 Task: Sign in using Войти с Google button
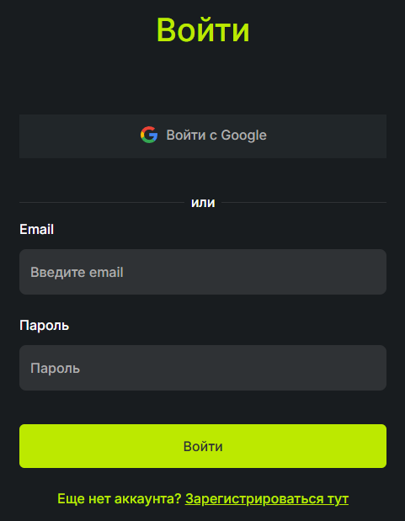203,136
